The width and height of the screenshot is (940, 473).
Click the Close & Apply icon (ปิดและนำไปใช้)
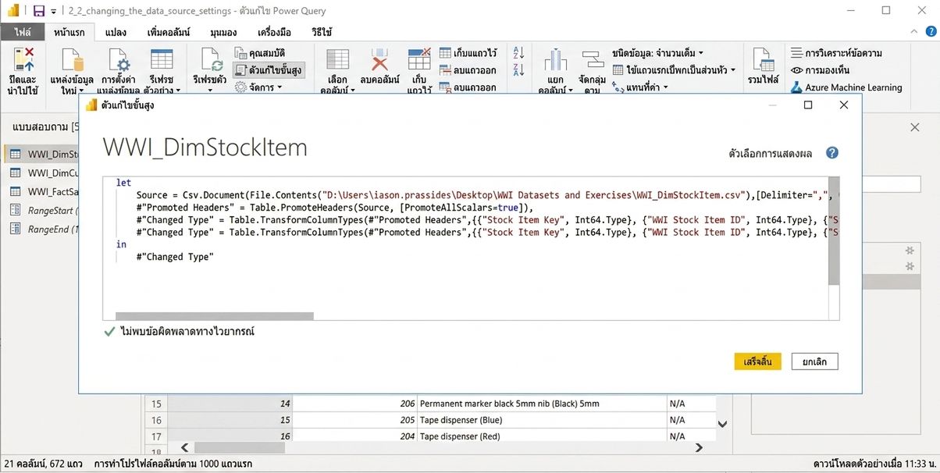pos(24,61)
